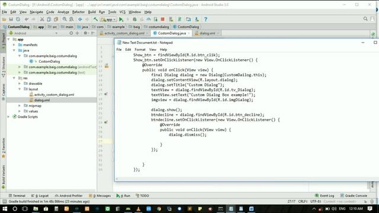The width and height of the screenshot is (379, 213).
Task: Switch to the activity_costom_dialog.xml tab
Action: (x=124, y=33)
